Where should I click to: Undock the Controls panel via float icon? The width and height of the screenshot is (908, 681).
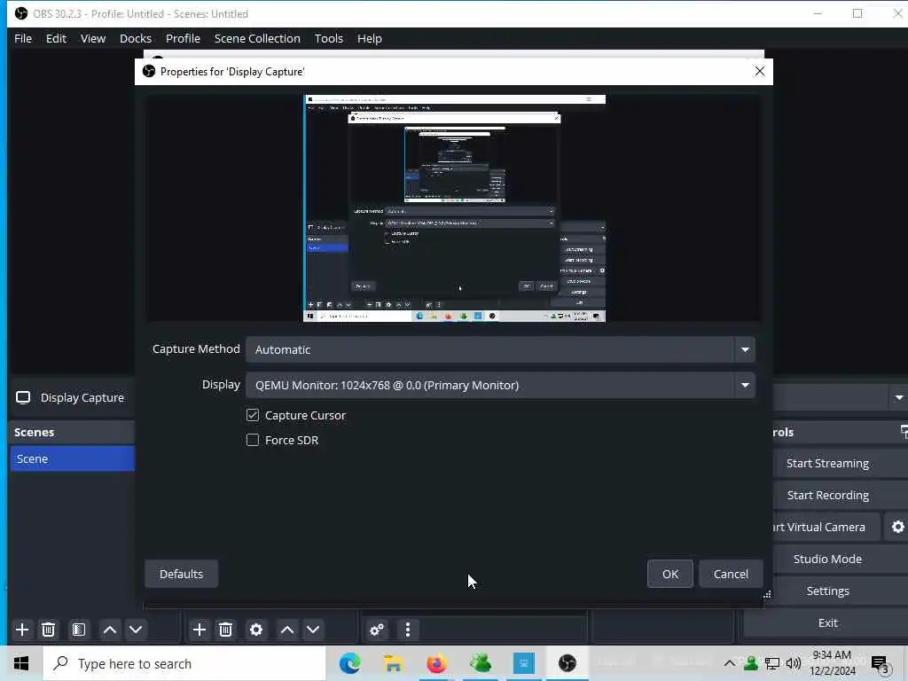pyautogui.click(x=904, y=432)
